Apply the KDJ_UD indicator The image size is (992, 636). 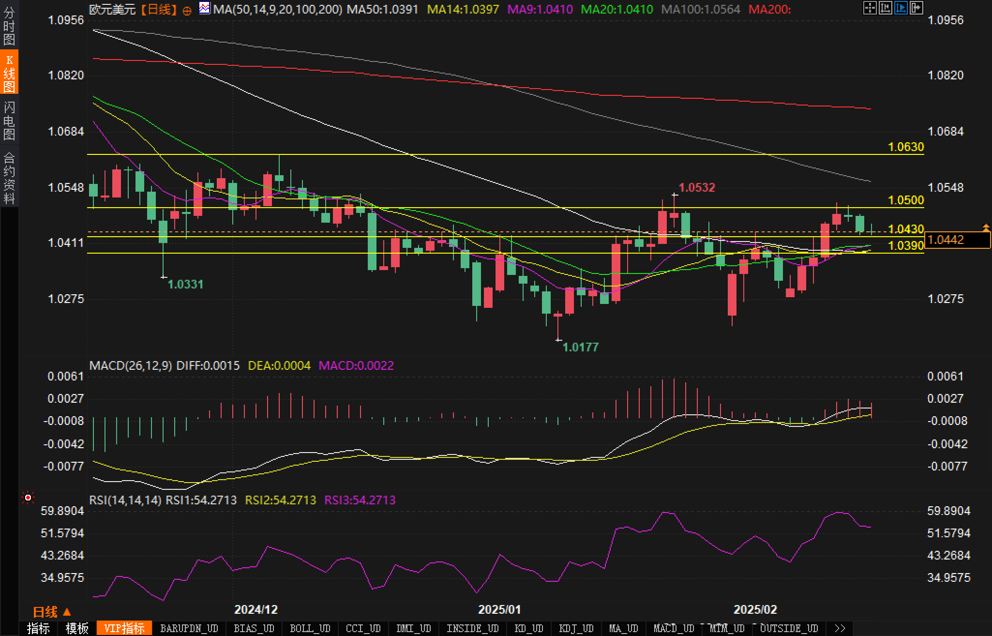coord(576,628)
